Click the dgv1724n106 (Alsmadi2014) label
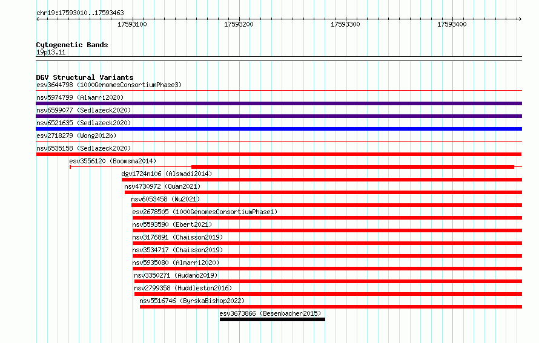The width and height of the screenshot is (539, 343). pos(167,174)
